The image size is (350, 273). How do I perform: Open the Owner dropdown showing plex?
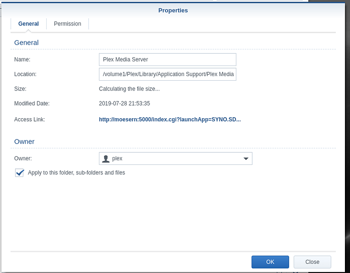point(176,158)
